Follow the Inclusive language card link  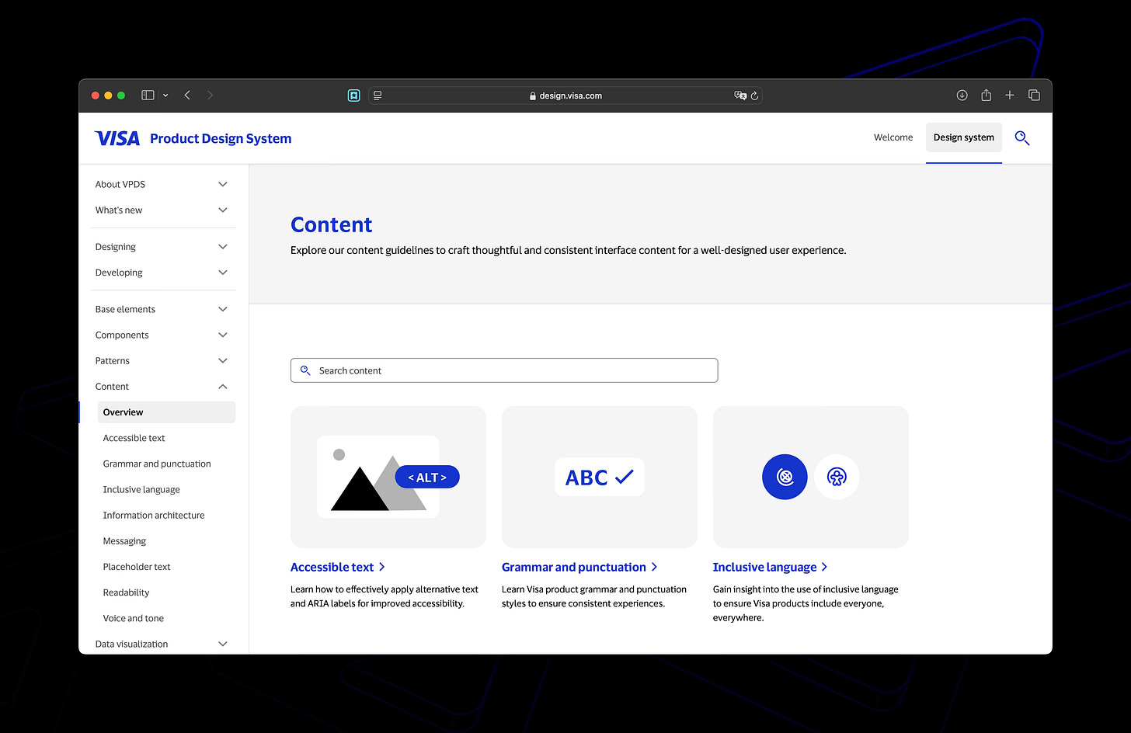pyautogui.click(x=770, y=567)
